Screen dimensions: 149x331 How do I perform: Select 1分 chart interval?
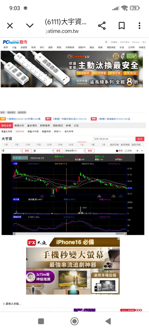6,145
